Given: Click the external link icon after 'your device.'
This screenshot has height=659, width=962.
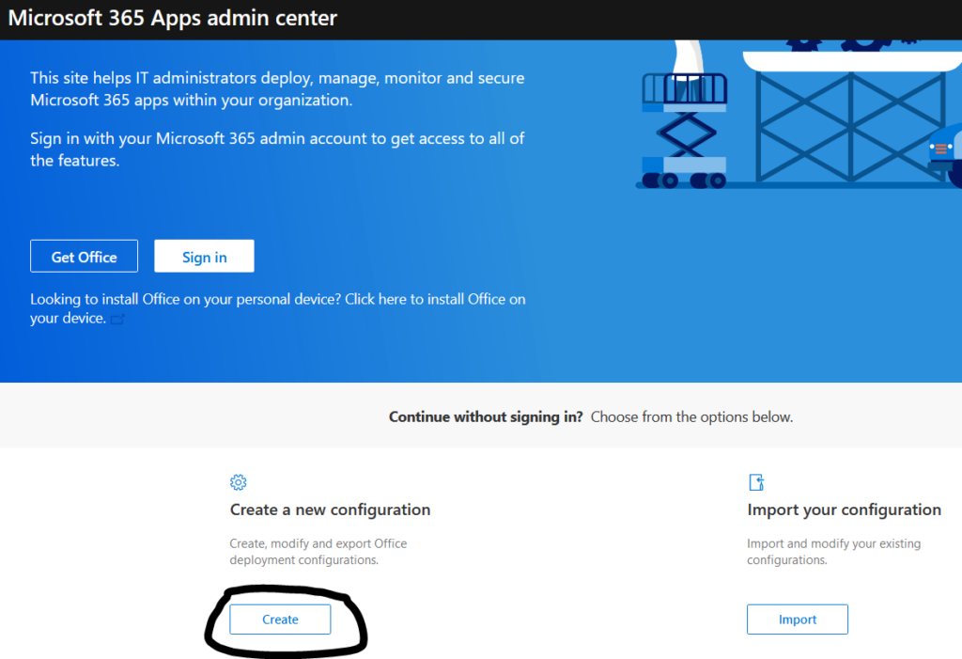Looking at the screenshot, I should coord(117,319).
